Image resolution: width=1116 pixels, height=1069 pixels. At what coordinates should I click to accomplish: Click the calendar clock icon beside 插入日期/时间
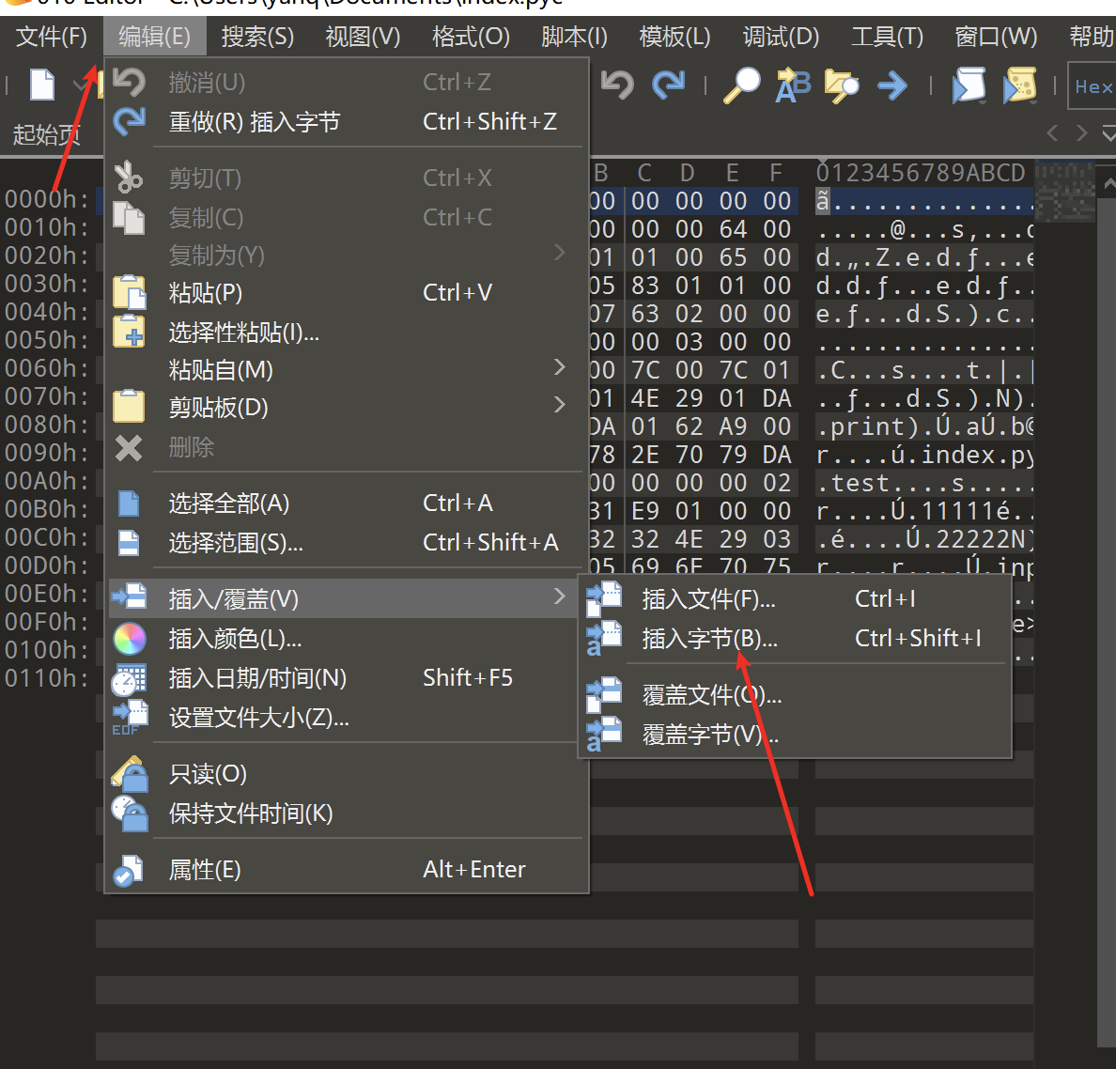coord(129,679)
